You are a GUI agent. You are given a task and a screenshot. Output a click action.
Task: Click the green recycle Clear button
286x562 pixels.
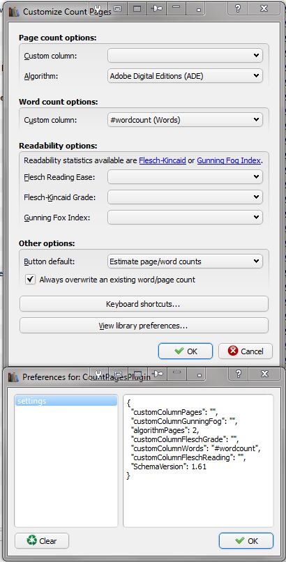tap(42, 540)
